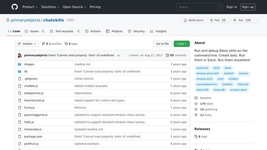Screen dimensions: 267x150
Task: Click the GitHub logo icon
Action: (x=15, y=7)
